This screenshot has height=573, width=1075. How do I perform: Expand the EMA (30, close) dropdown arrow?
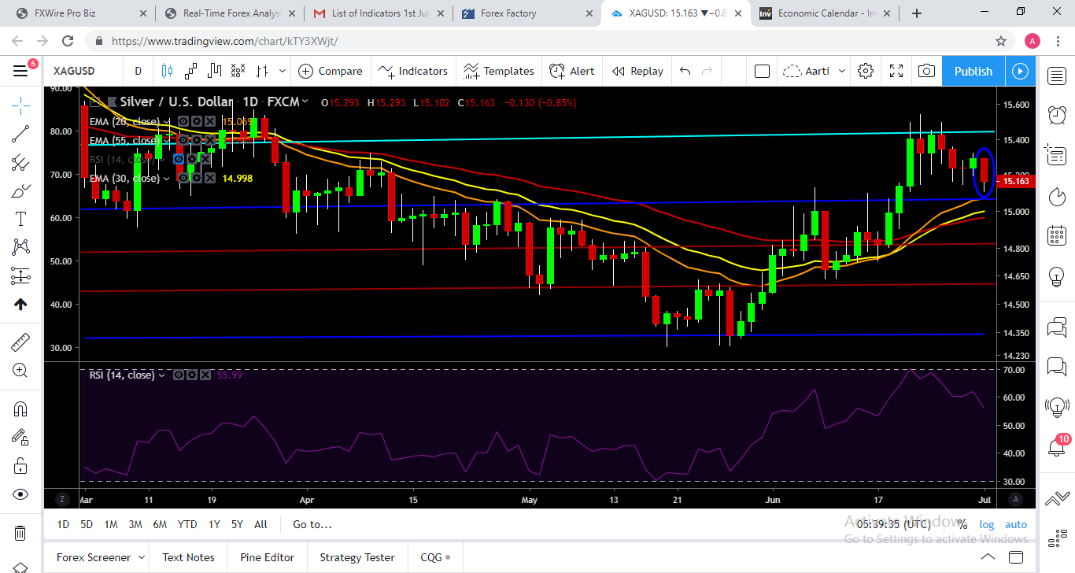[168, 179]
